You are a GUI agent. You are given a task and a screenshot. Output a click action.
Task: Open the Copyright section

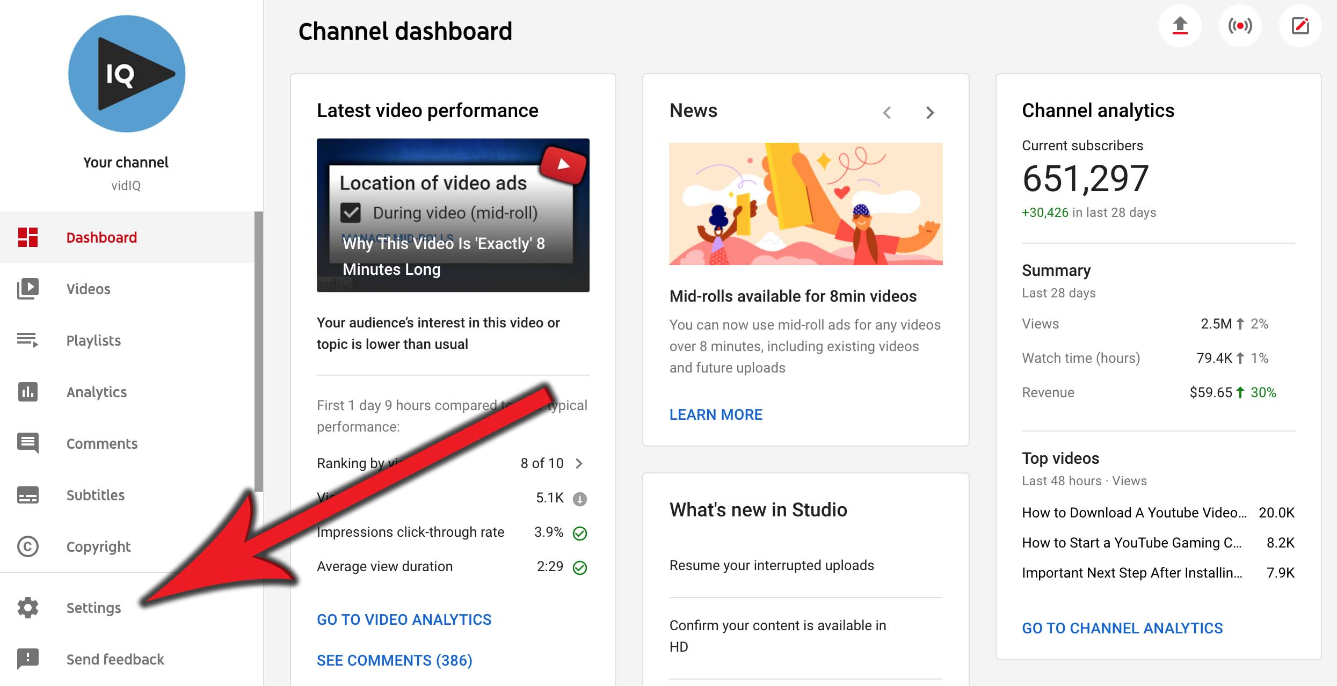click(98, 546)
